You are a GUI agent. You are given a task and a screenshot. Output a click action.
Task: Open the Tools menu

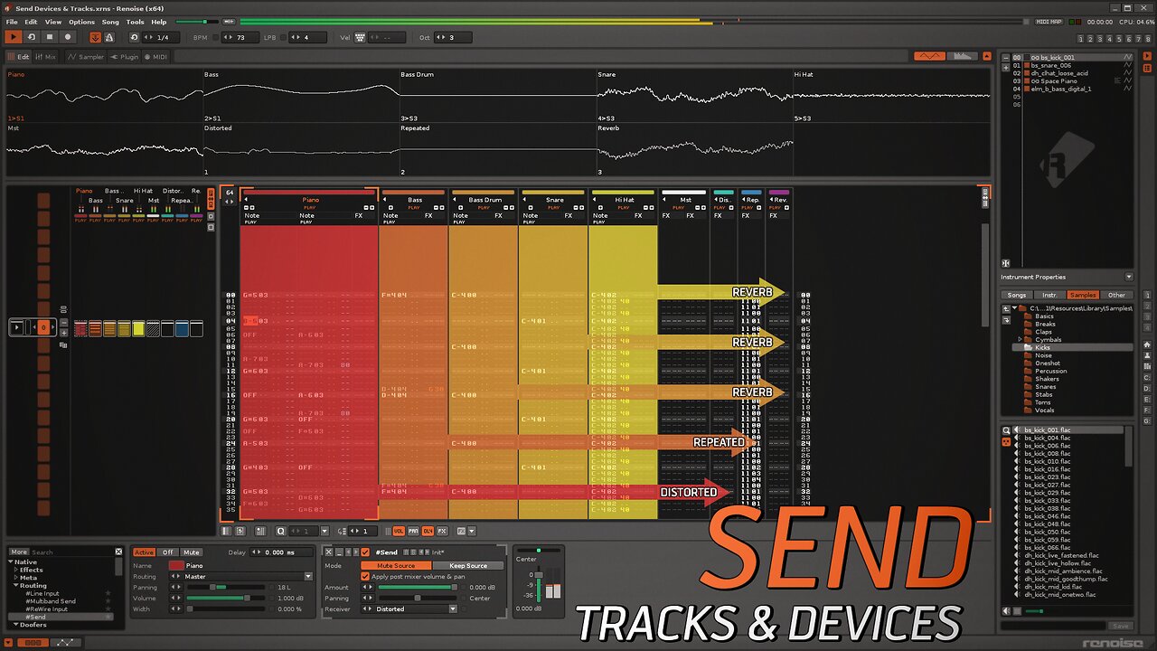click(x=136, y=22)
